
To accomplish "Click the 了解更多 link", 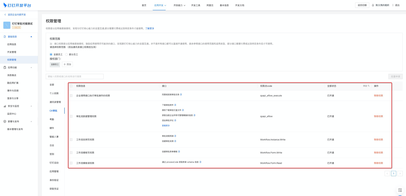I will pyautogui.click(x=150, y=28).
